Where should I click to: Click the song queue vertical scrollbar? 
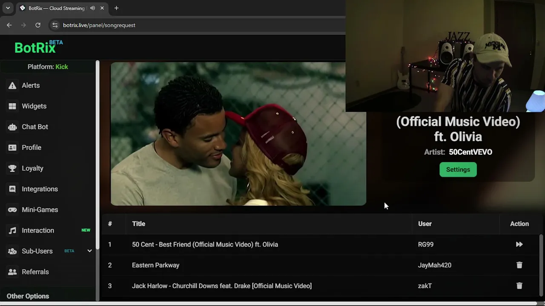tap(541, 266)
